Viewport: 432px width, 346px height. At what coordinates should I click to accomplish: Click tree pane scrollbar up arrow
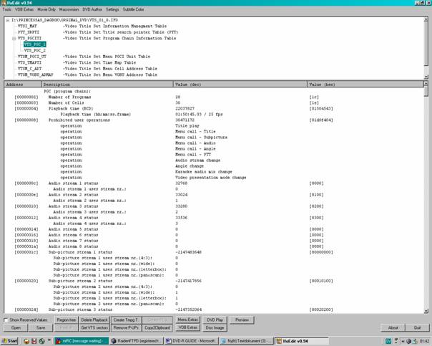pos(426,19)
